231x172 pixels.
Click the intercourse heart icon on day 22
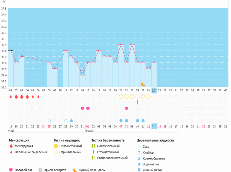pyautogui.click(x=126, y=108)
